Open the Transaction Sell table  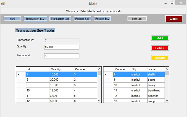tap(60, 19)
